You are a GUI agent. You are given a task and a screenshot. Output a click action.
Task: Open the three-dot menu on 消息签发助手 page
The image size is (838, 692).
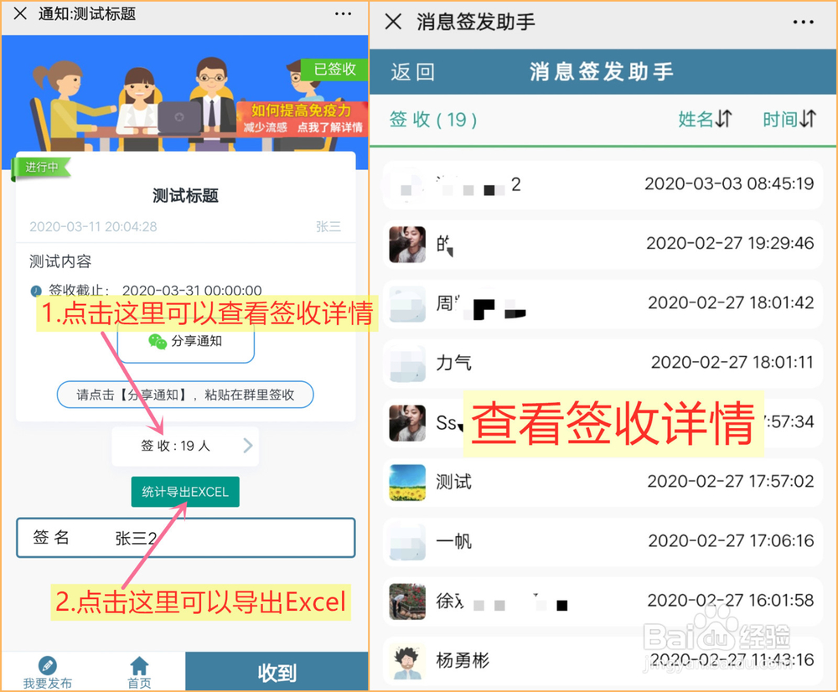click(803, 22)
